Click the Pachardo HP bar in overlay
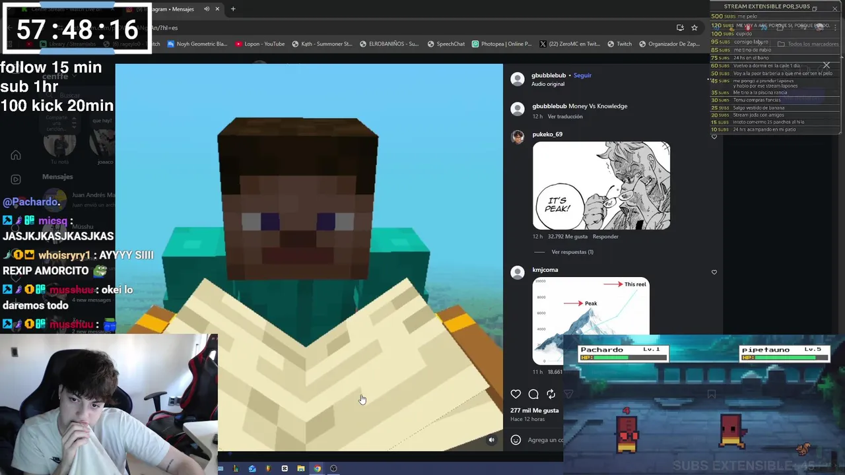Screen dimensions: 845x475 pyautogui.click(x=623, y=358)
